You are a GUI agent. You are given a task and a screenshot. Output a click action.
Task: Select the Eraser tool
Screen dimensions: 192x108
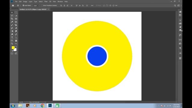(16, 28)
